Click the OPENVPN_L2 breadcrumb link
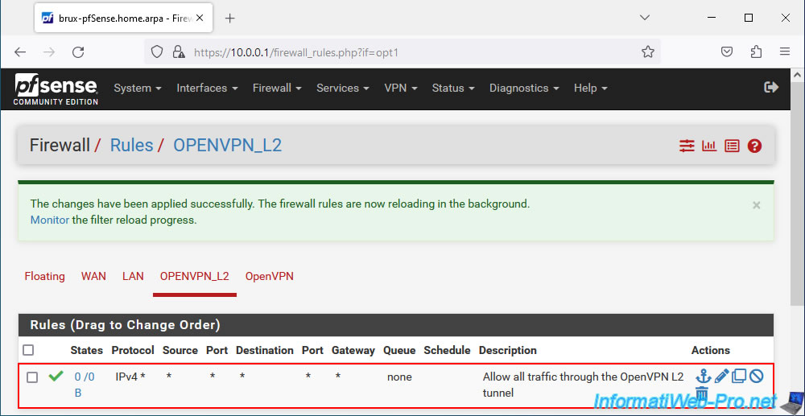805x416 pixels. tap(228, 145)
